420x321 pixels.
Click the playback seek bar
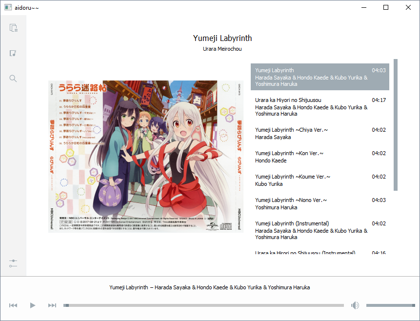tap(203, 305)
